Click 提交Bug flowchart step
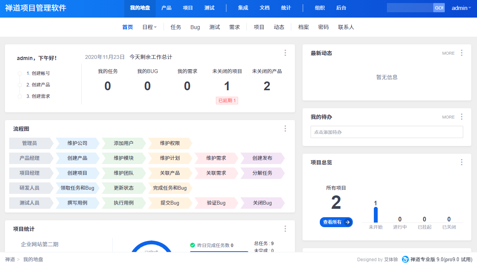 [170, 203]
